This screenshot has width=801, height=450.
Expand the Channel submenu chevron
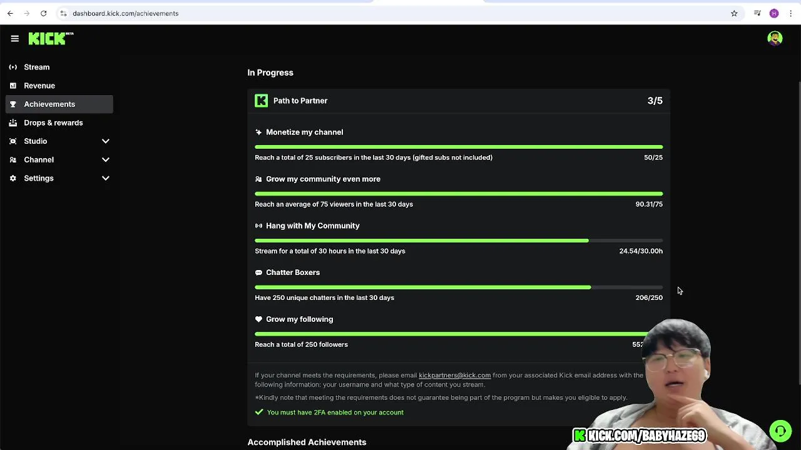[x=105, y=160]
